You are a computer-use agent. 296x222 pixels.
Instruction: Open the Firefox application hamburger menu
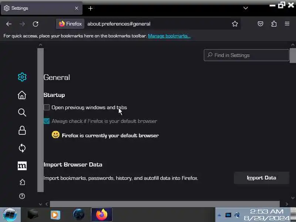[x=287, y=24]
